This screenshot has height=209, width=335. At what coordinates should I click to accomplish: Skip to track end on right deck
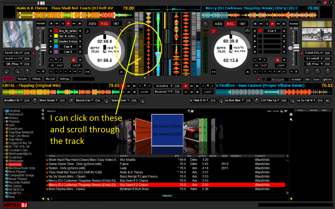(x=284, y=24)
